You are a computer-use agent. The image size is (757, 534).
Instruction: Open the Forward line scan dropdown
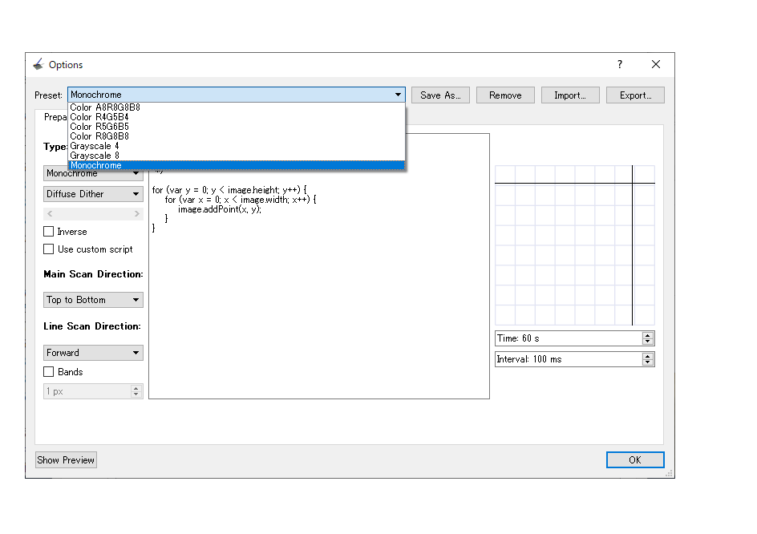93,353
